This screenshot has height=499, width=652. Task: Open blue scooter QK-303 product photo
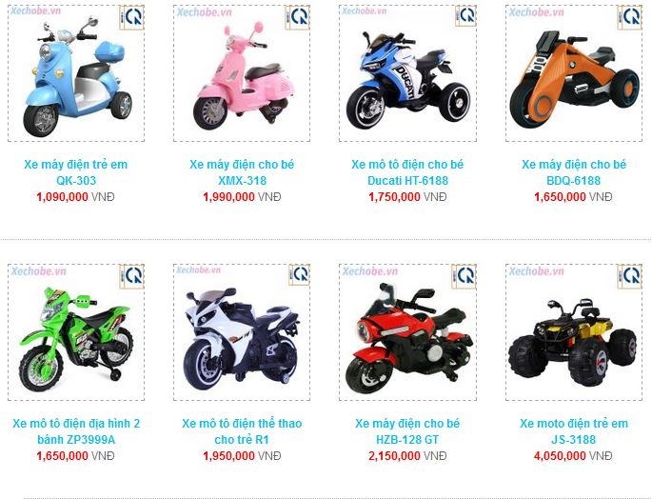coord(76,73)
